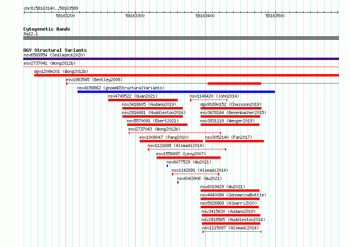Click the nsv1121688 Alsmadi2014 interval line

coord(187,149)
